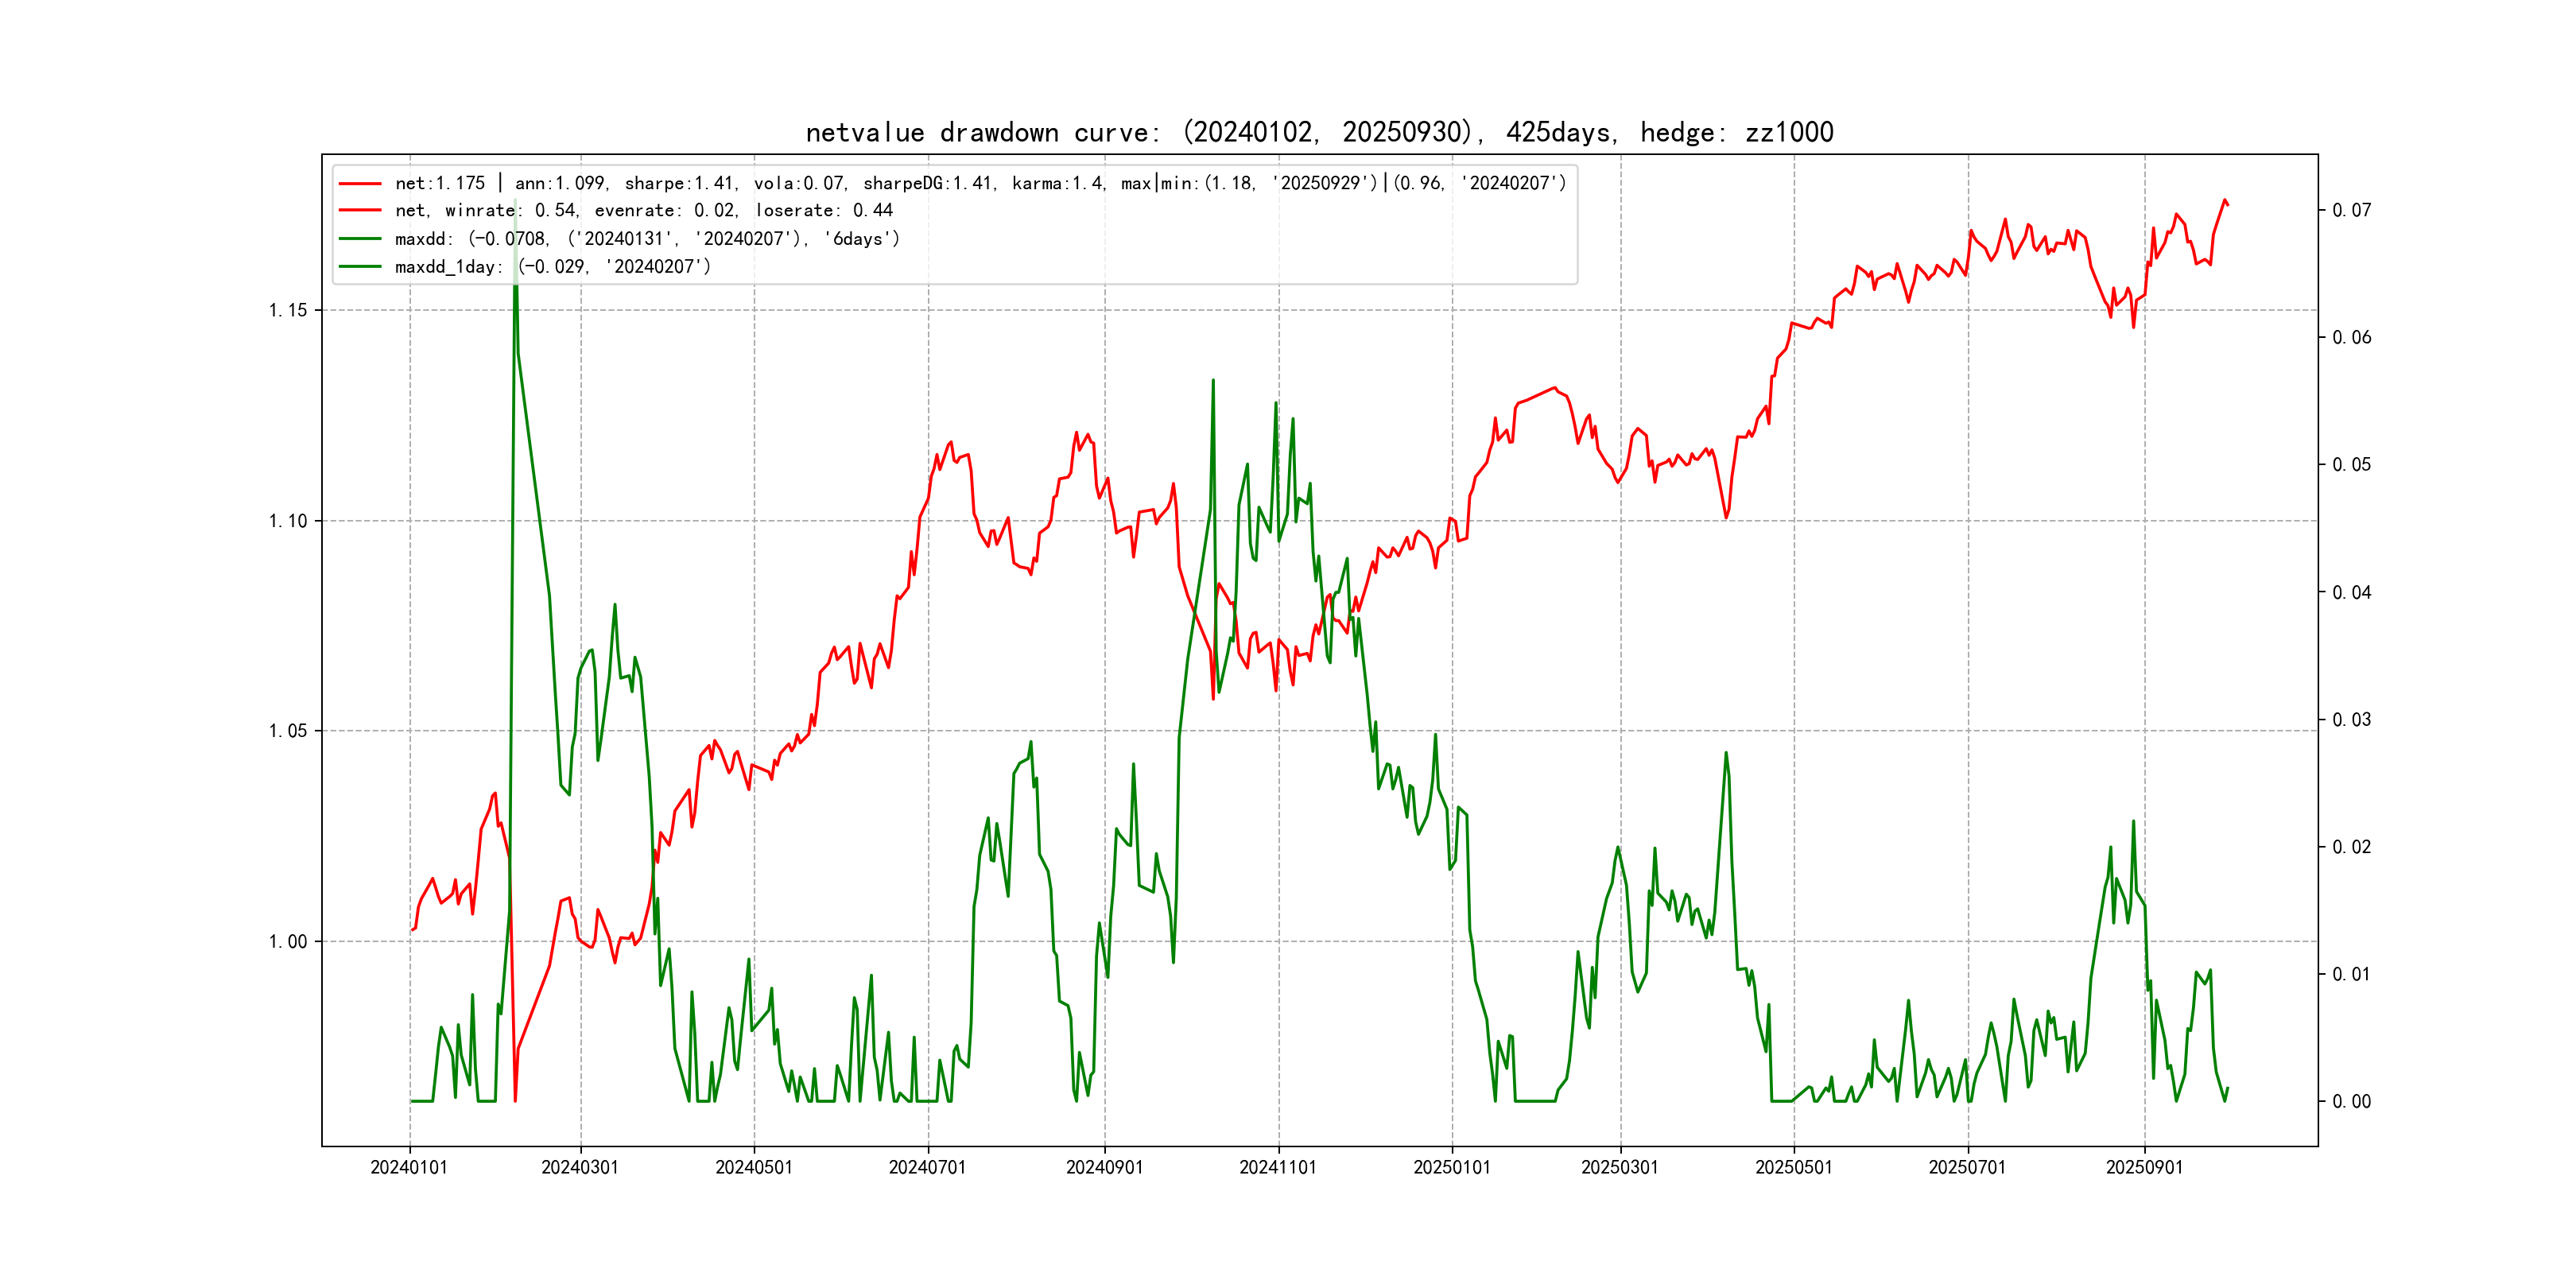
Task: Click the 0.07 right y-axis tick label
Action: (2351, 210)
